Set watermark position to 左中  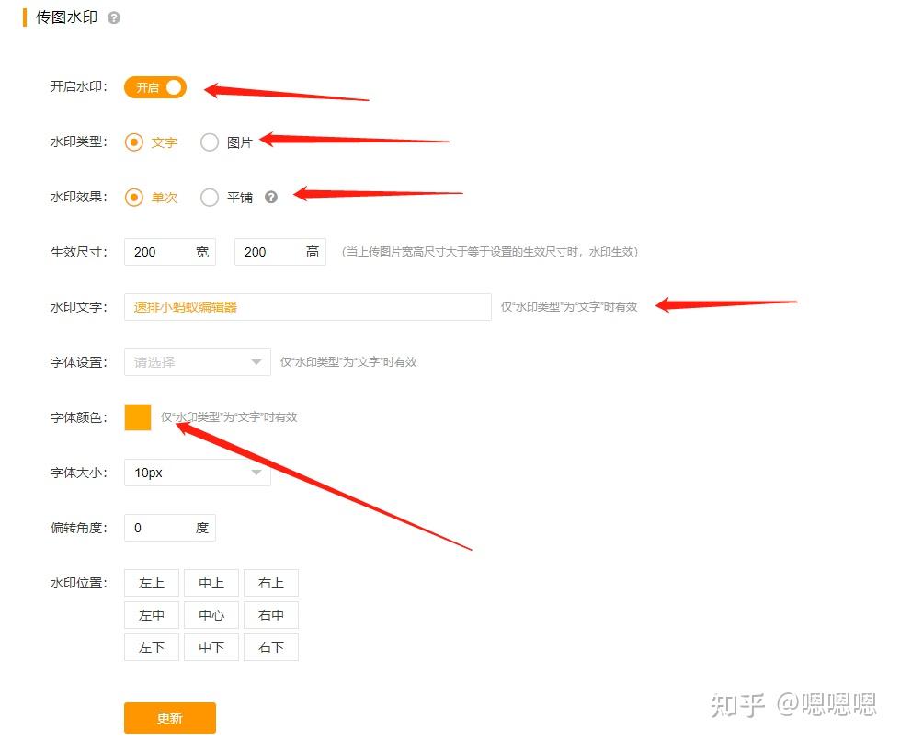pyautogui.click(x=152, y=615)
